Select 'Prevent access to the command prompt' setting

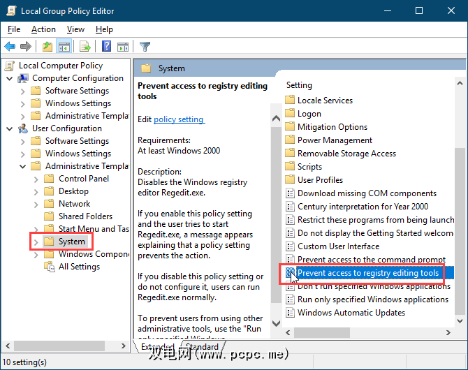(371, 260)
